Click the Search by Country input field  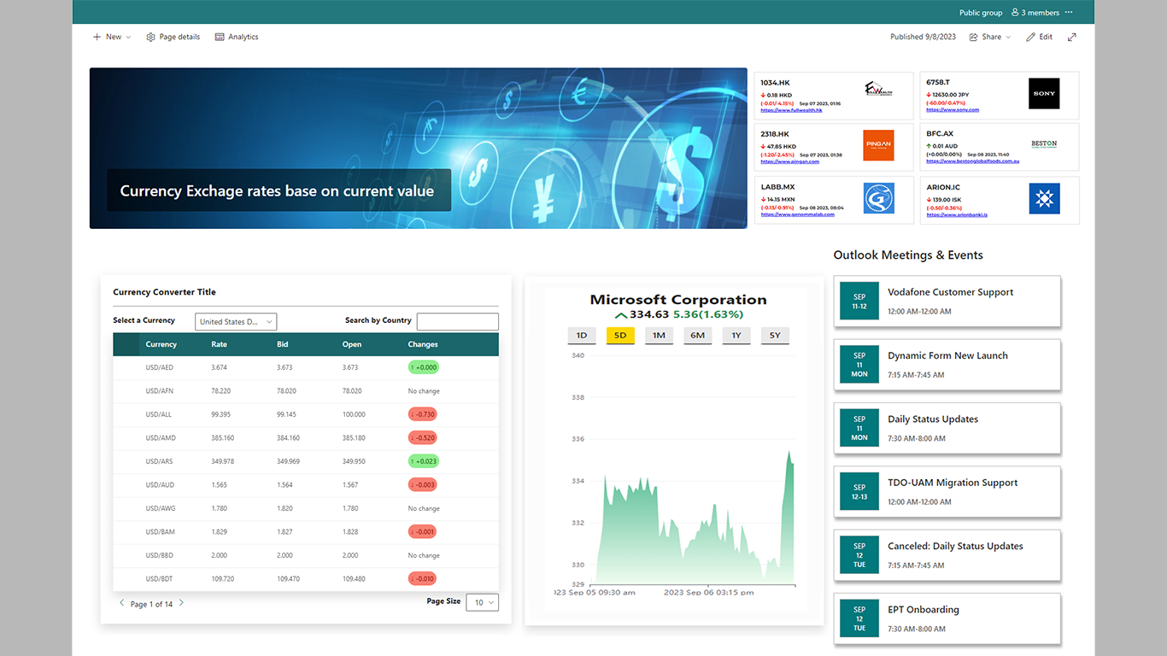(457, 322)
